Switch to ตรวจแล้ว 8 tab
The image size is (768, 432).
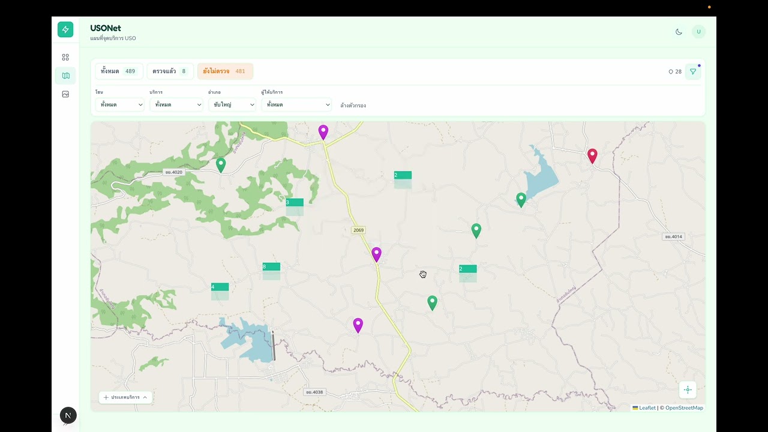tap(170, 71)
